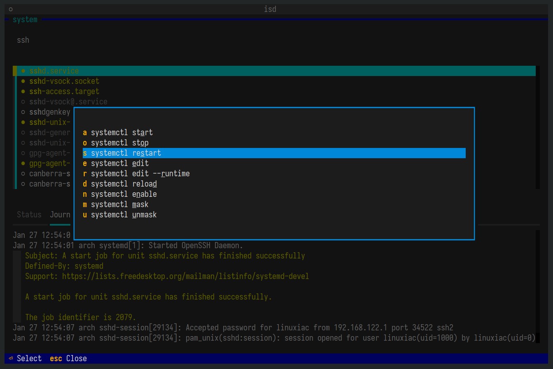Click the journal output scrollbar
Screen dimensions: 553x369
pyautogui.click(x=538, y=286)
